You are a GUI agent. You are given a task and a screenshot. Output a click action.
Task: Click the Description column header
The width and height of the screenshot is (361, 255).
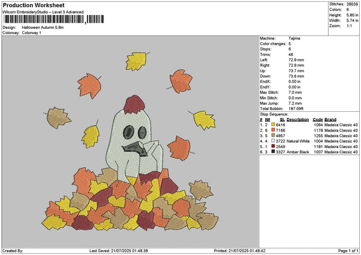tap(298, 119)
